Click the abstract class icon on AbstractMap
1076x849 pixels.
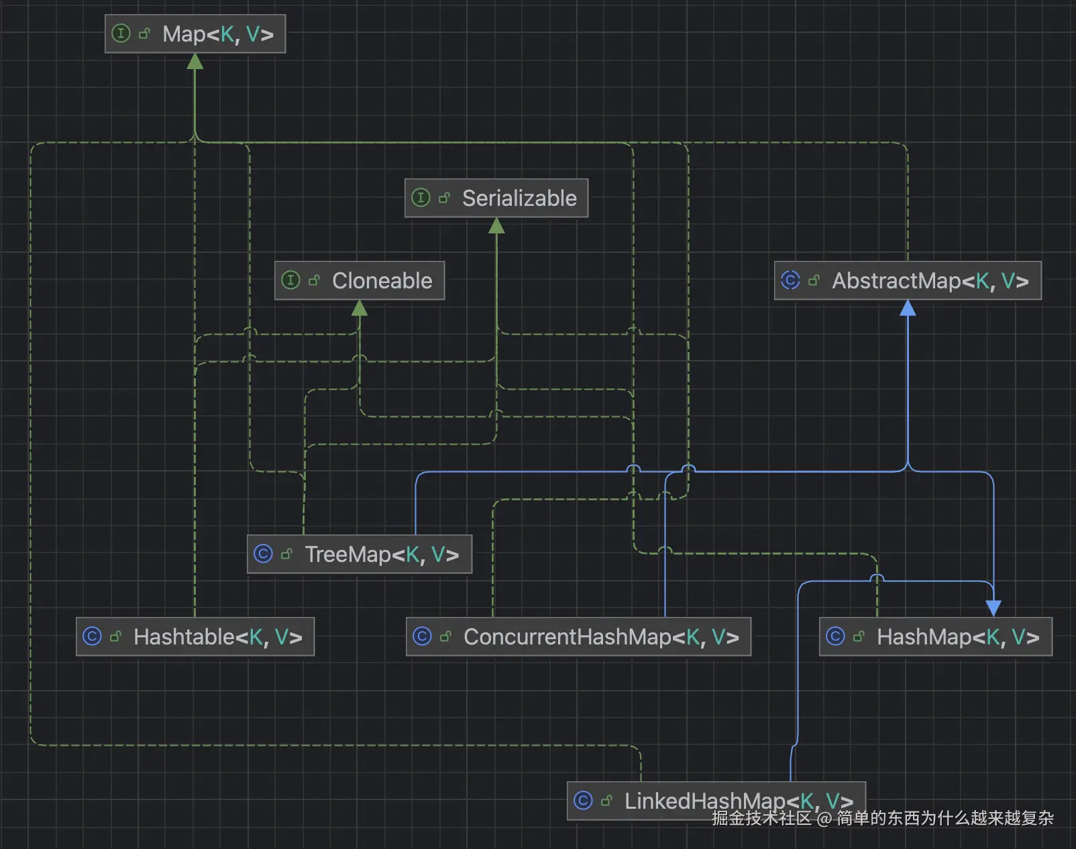pyautogui.click(x=790, y=280)
